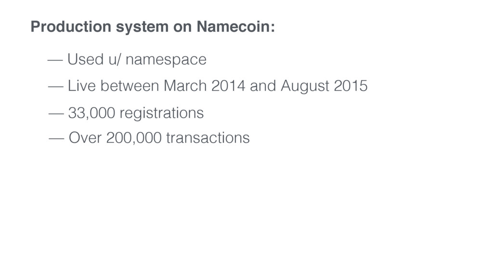This screenshot has width=493, height=277.
Task: Click the dash before "Over 200,000"
Action: tap(57, 138)
